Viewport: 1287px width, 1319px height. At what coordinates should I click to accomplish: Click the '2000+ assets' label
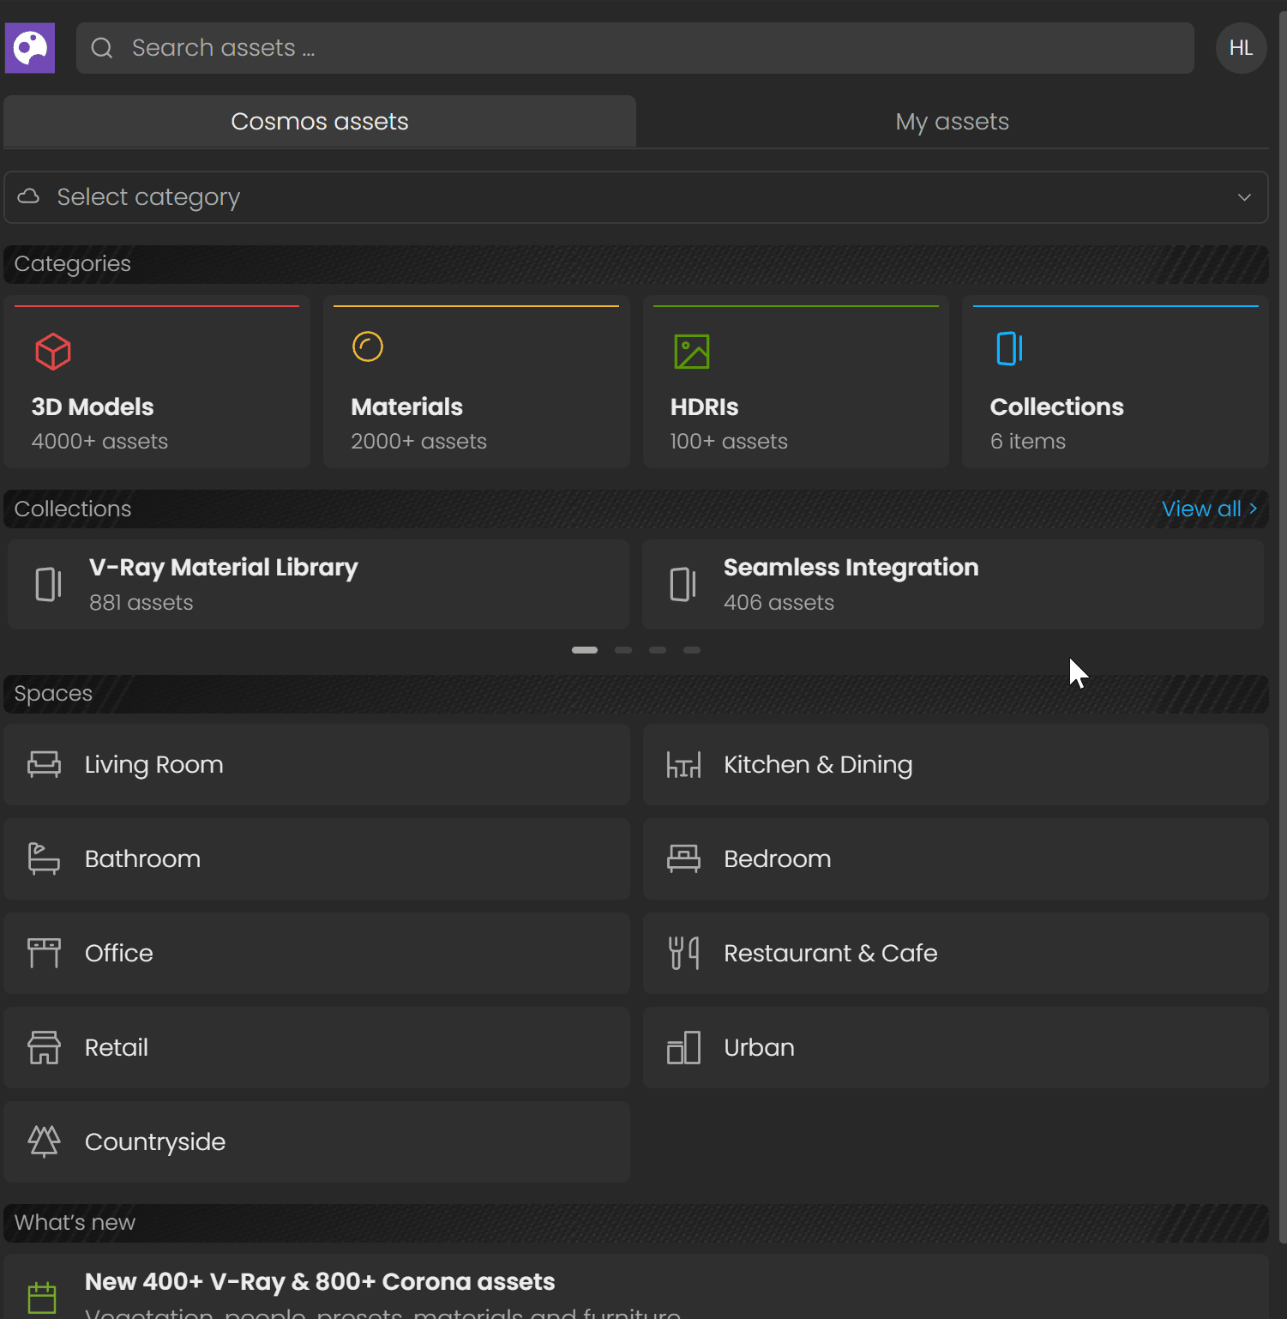(418, 442)
